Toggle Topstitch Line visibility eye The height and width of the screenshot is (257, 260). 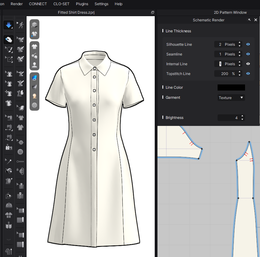(x=248, y=73)
